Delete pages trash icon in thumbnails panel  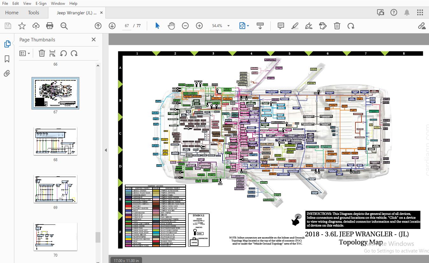tap(42, 53)
